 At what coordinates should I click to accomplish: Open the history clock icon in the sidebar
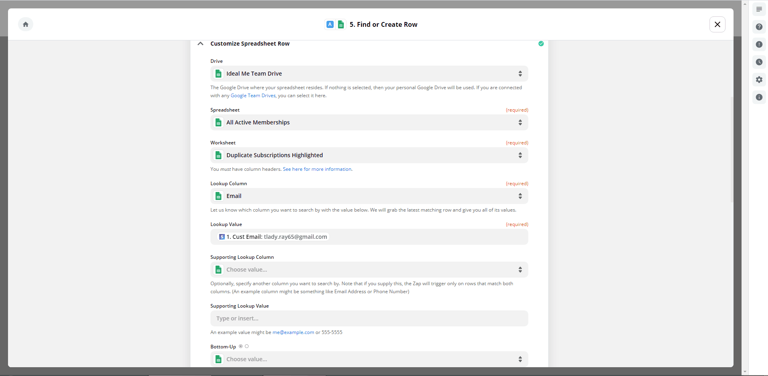[x=759, y=62]
